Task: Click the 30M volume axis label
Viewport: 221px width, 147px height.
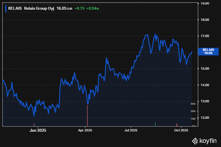Action: [193, 104]
